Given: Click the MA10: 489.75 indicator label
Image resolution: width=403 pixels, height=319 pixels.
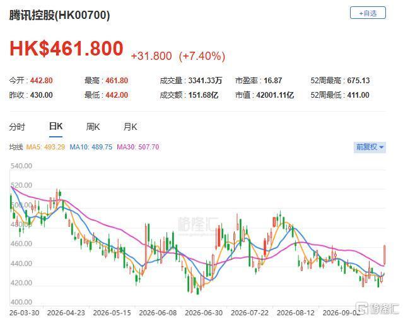Looking at the screenshot, I should click(91, 147).
